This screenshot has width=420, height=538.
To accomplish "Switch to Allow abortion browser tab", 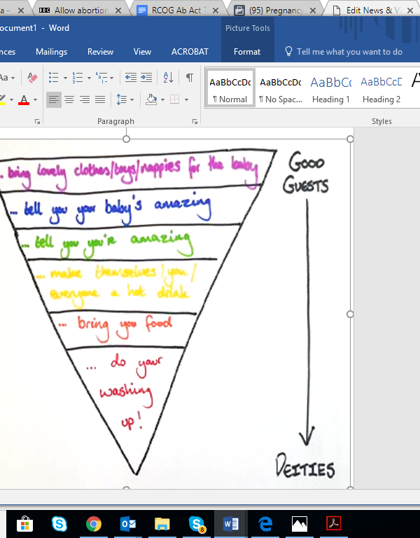I will (81, 11).
